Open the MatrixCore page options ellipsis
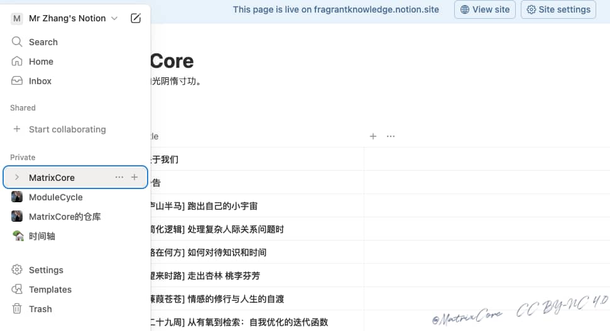This screenshot has height=331, width=610. click(119, 178)
